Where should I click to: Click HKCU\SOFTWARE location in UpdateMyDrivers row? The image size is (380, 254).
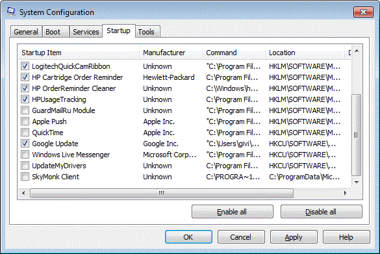coord(302,166)
